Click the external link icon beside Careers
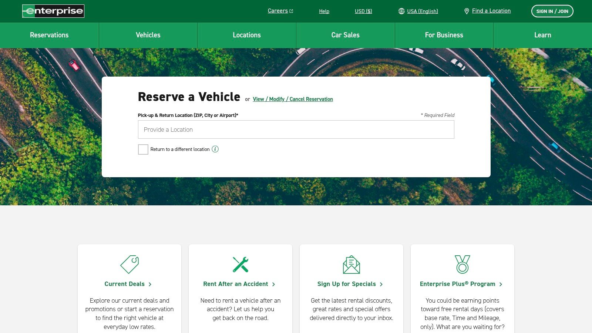The width and height of the screenshot is (592, 333). click(x=291, y=11)
